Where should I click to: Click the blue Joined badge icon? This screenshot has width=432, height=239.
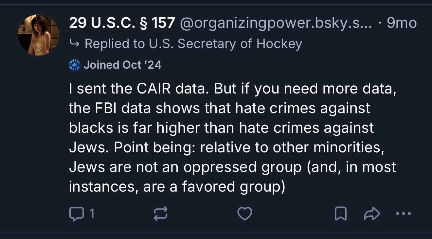point(75,65)
